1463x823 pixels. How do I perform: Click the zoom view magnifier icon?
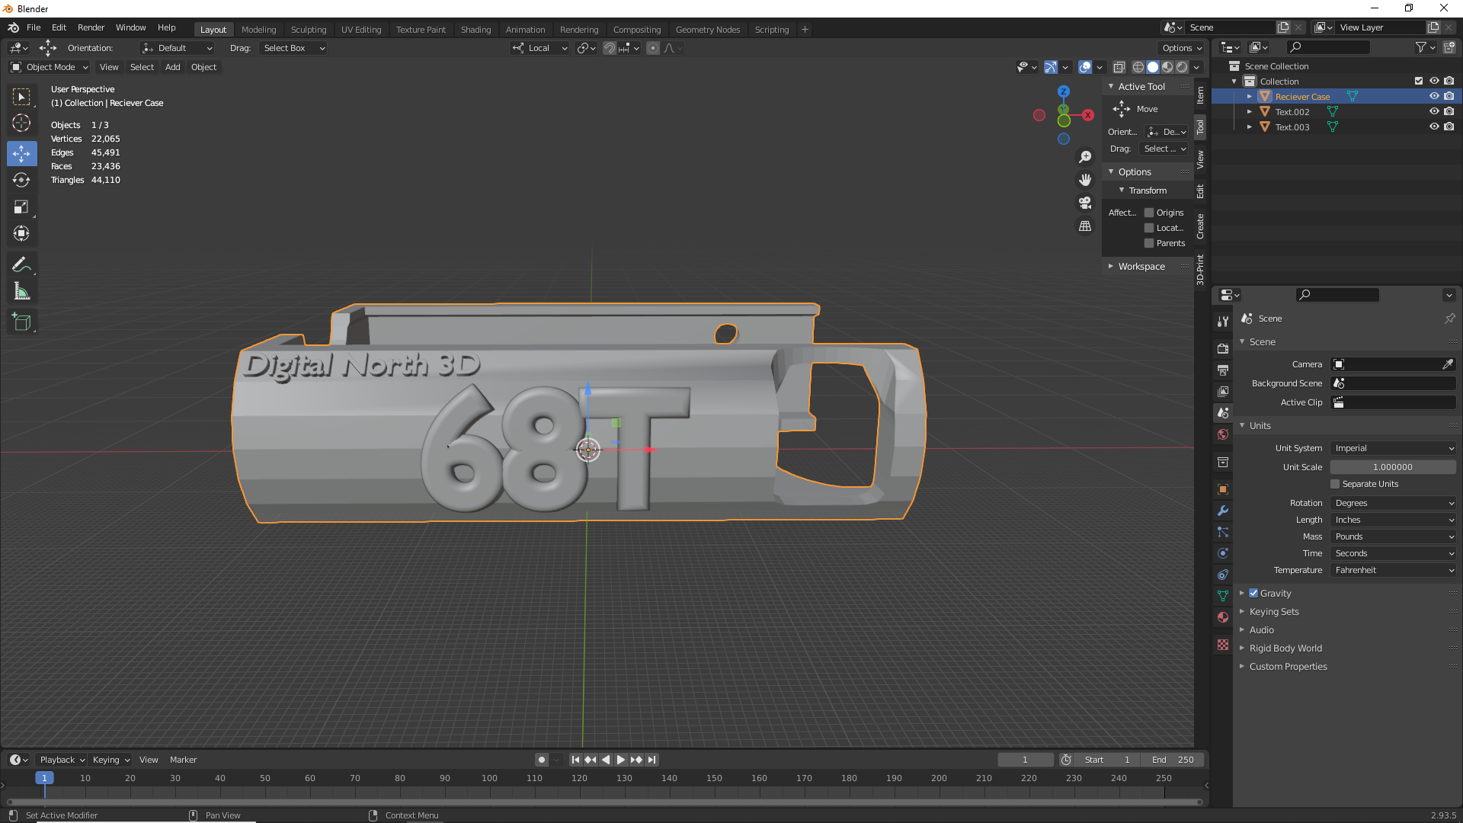coord(1085,157)
